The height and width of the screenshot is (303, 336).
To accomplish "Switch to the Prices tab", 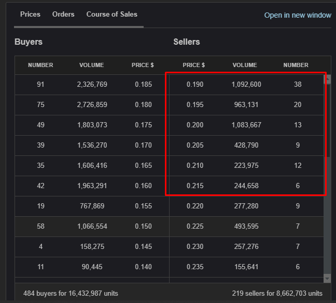I will (x=30, y=14).
